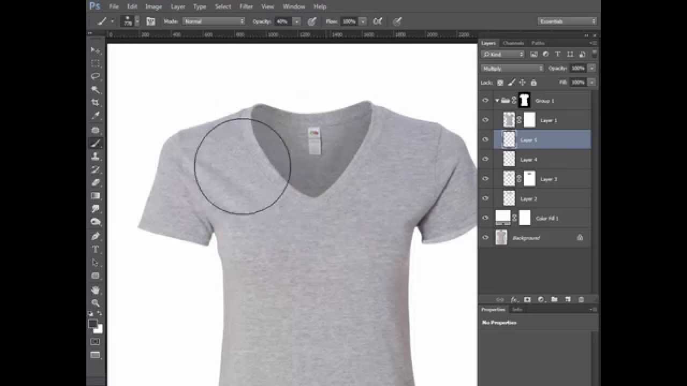Toggle Lock image pixels brush icon

tap(511, 83)
